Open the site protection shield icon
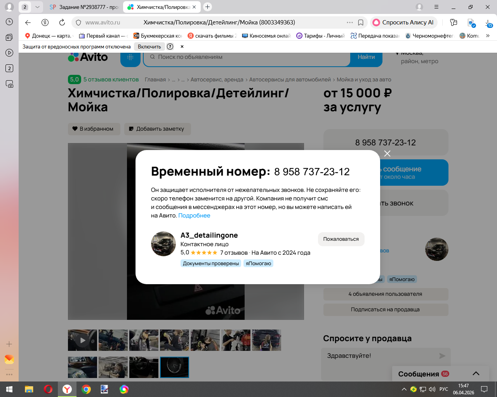 click(78, 22)
